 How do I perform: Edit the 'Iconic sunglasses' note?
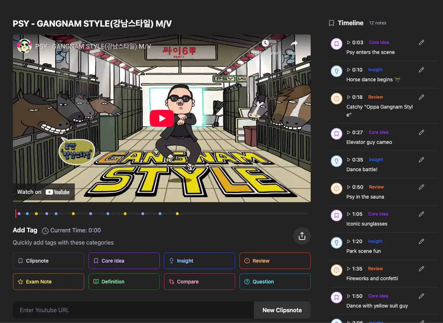[x=421, y=214]
